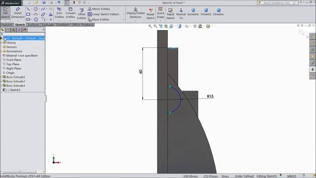
Task: Click the Search SolidWorks Help field
Action: (x=277, y=3)
